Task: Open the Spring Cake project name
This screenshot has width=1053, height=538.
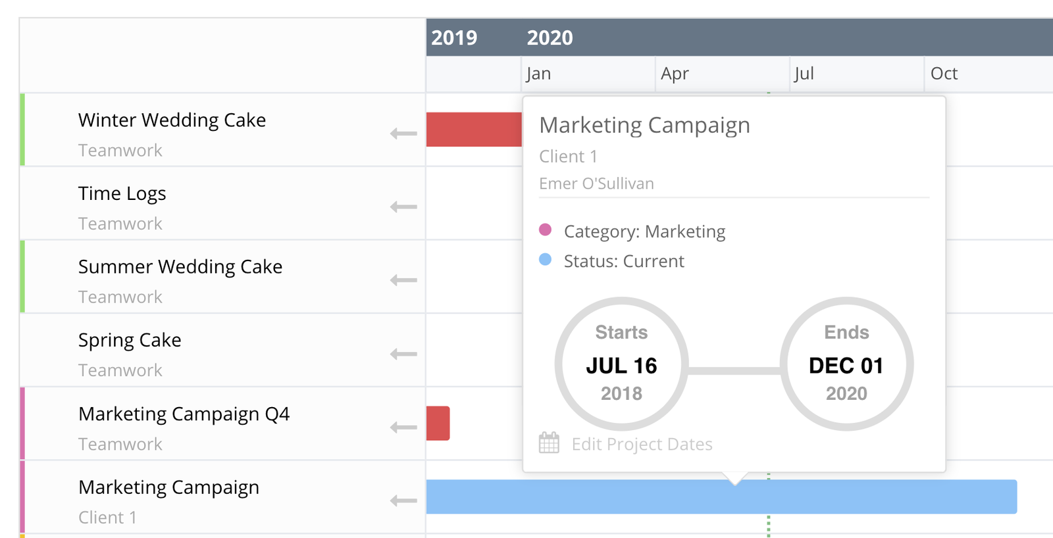Action: tap(130, 340)
